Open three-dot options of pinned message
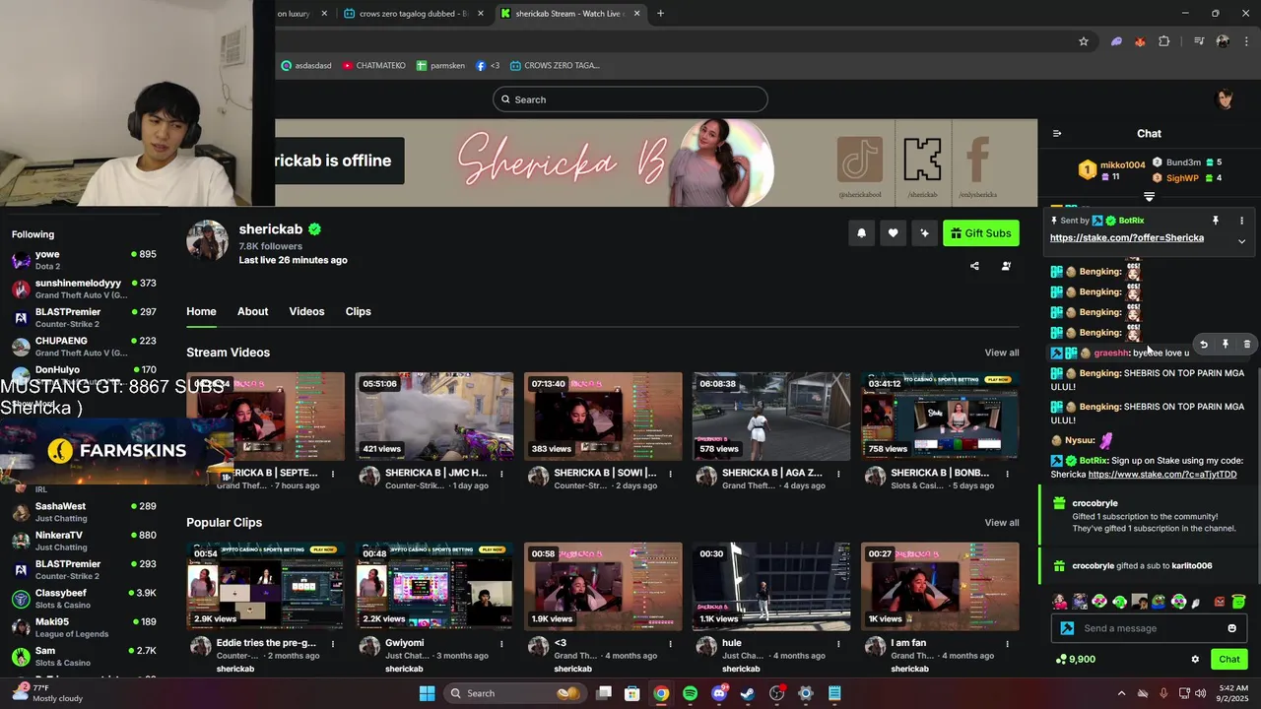This screenshot has height=709, width=1261. click(1241, 221)
